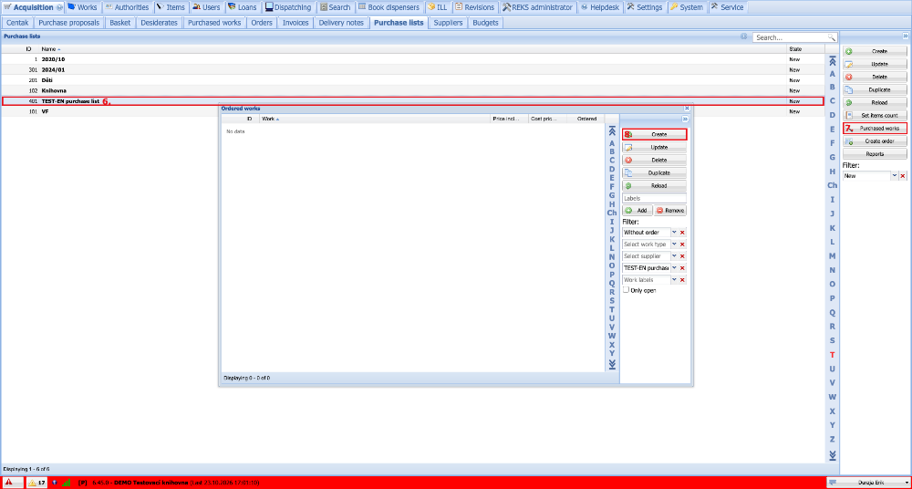Tick the 'Only open' checkbox
The height and width of the screenshot is (489, 912).
tap(626, 289)
